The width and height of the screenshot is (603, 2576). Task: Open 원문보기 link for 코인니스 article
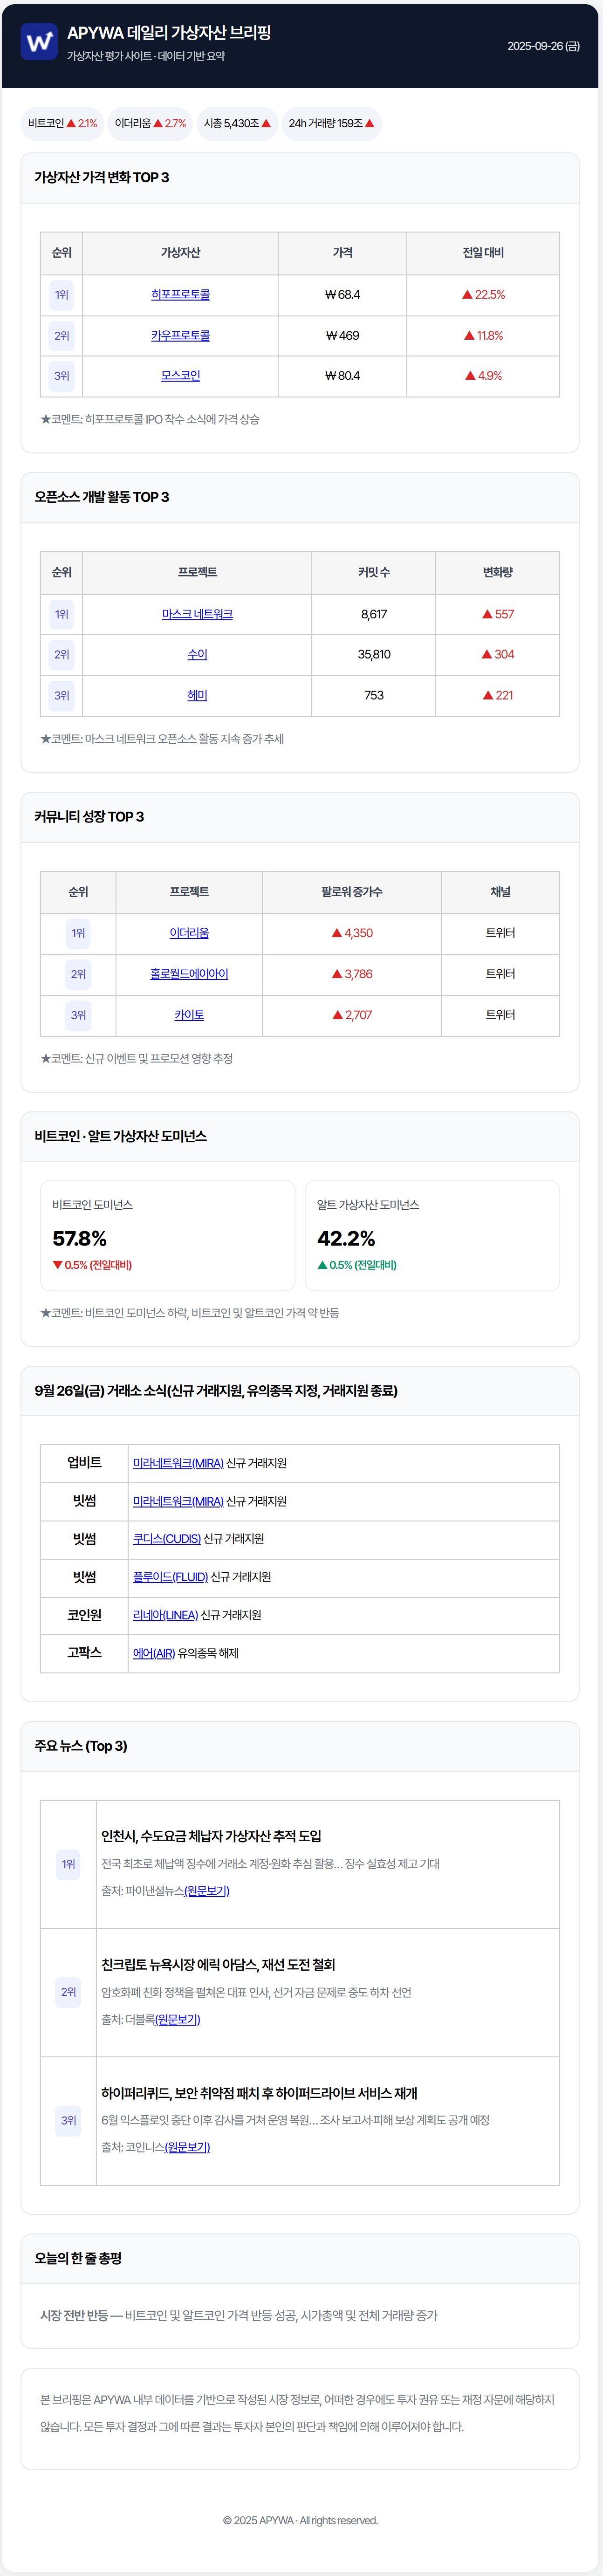187,2147
